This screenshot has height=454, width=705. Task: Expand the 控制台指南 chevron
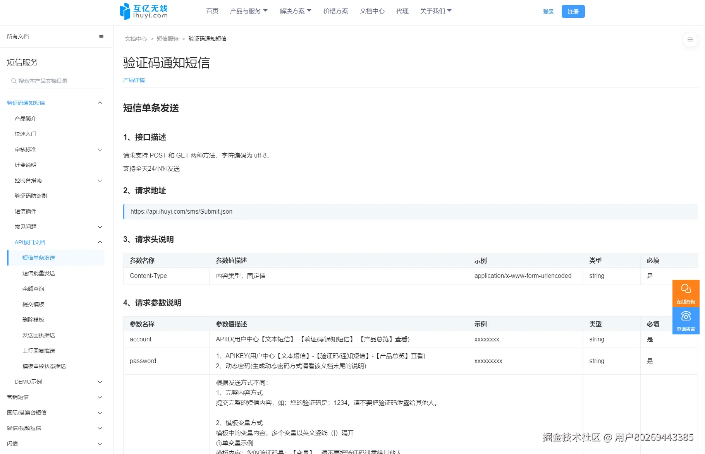[x=100, y=180]
